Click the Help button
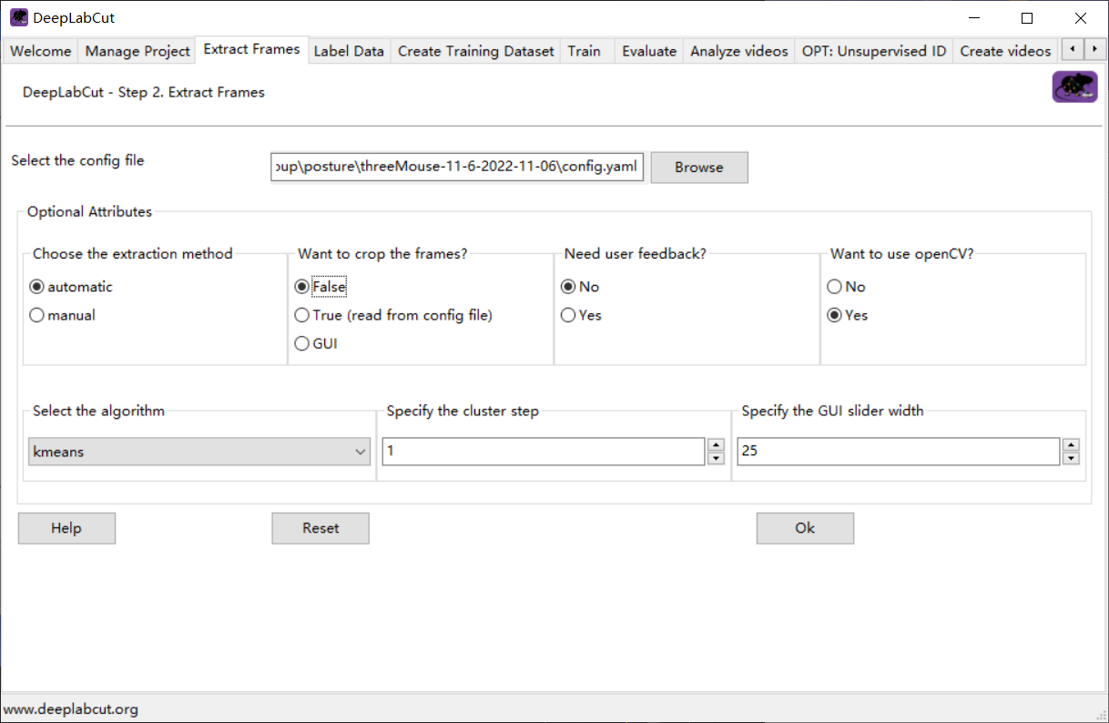This screenshot has height=723, width=1109. [x=66, y=528]
